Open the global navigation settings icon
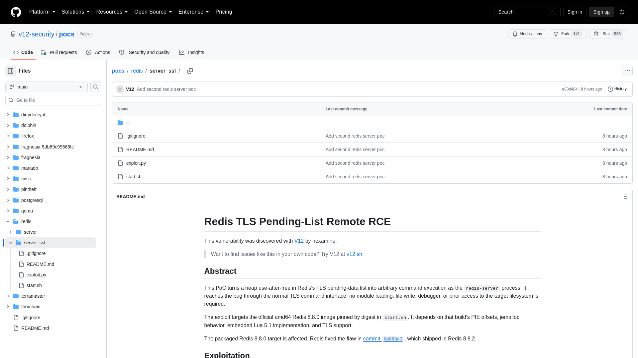This screenshot has width=638, height=358. (622, 12)
